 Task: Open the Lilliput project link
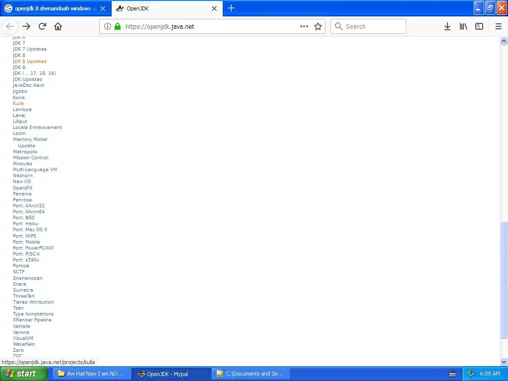point(20,122)
